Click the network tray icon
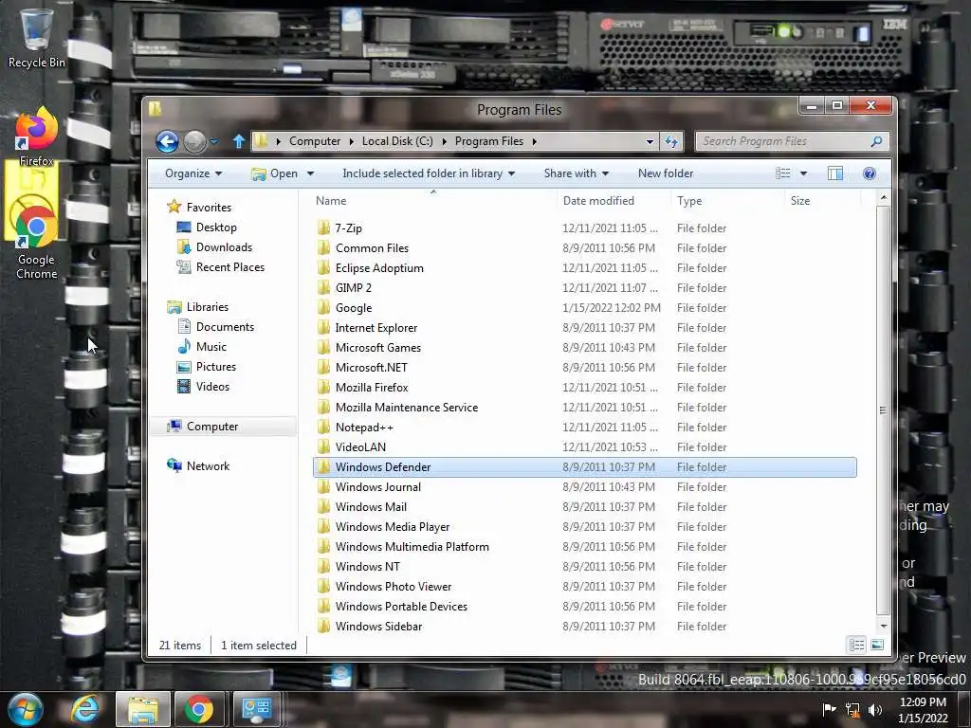The width and height of the screenshot is (971, 728). pos(852,709)
